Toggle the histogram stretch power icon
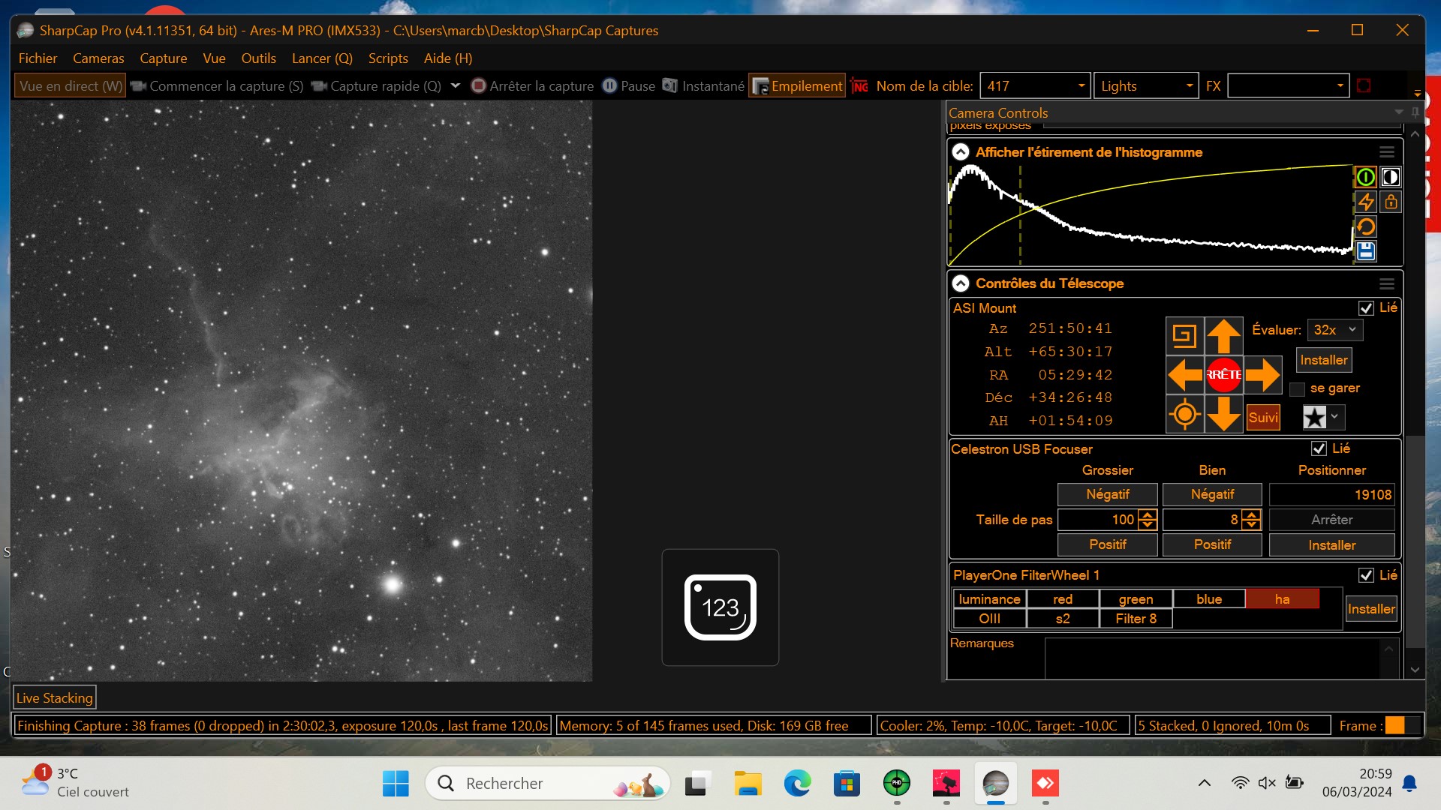1441x810 pixels. [x=1366, y=177]
